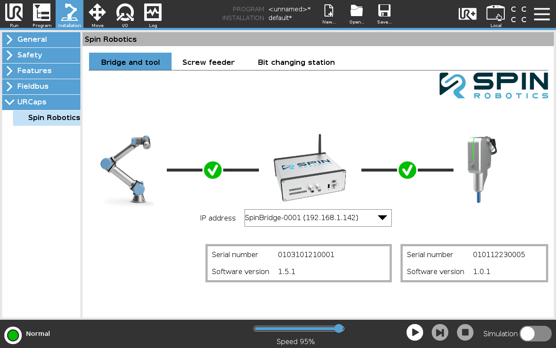Open the UR+ icon in header
The image size is (556, 348).
pyautogui.click(x=467, y=14)
